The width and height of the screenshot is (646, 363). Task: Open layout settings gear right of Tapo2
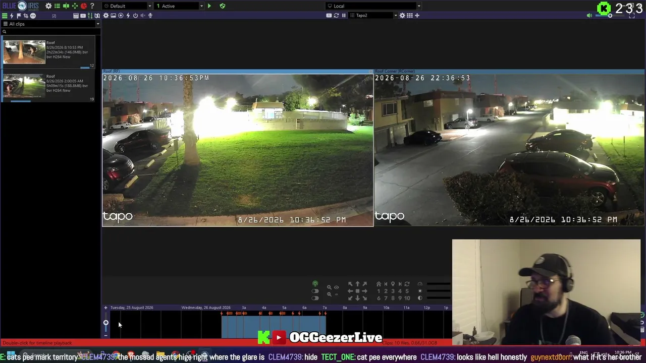tap(402, 16)
